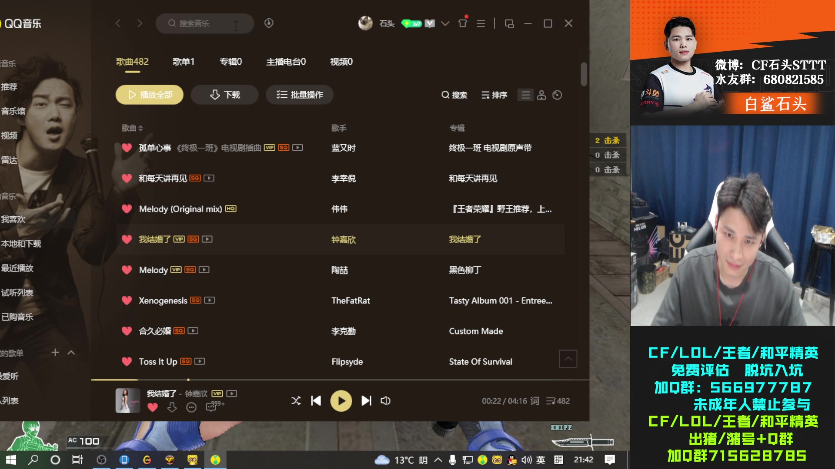Play MV icon for 我结婚了 in list

(x=207, y=239)
